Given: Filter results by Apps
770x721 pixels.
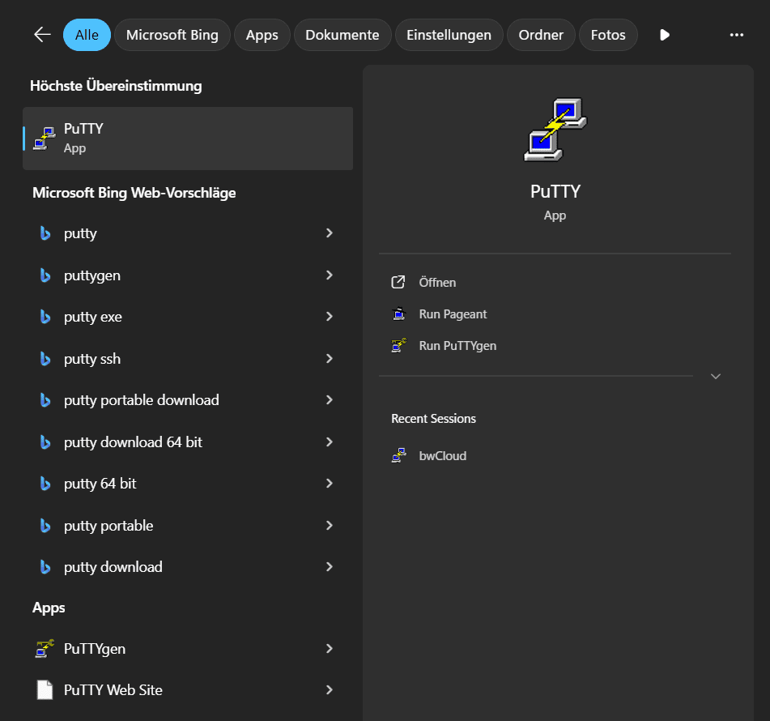Looking at the screenshot, I should (x=262, y=35).
